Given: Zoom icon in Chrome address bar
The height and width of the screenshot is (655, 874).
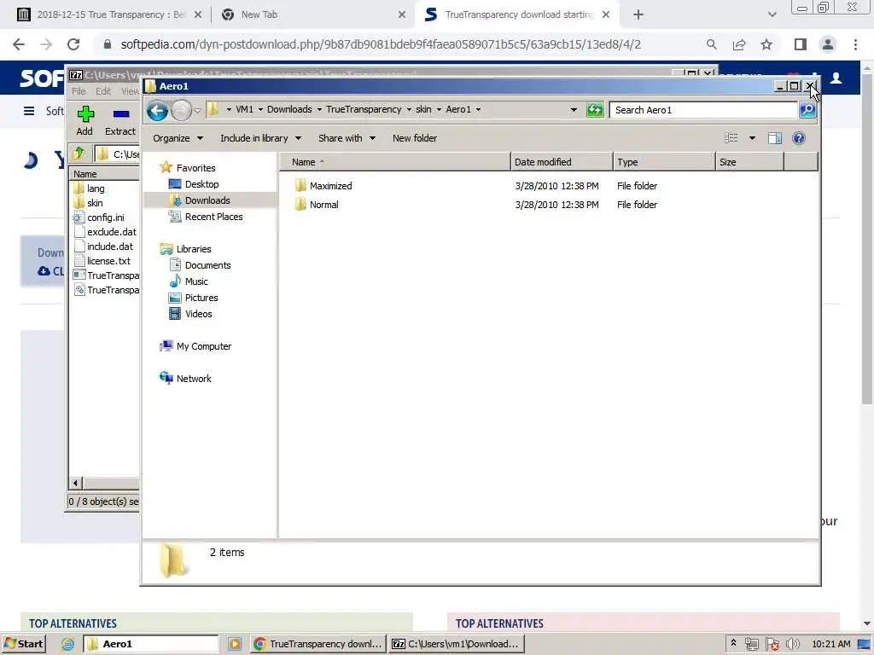Looking at the screenshot, I should (x=711, y=44).
